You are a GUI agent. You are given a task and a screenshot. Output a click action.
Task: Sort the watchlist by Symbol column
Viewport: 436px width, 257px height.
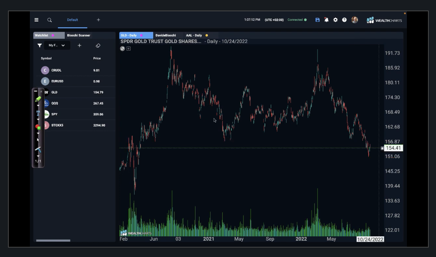[46, 59]
